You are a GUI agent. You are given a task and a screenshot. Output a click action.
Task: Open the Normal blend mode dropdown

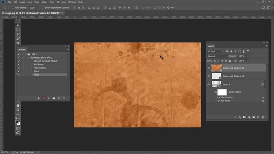[217, 56]
